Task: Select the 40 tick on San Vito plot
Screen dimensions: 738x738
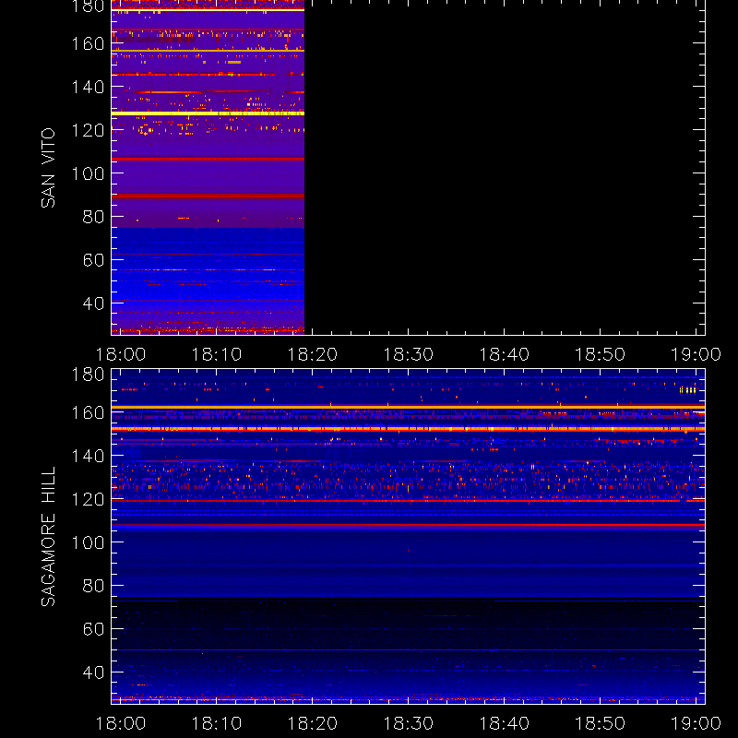Action: pyautogui.click(x=93, y=304)
